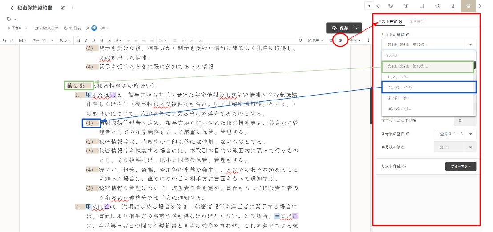Click the bold formatting icon
This screenshot has width=493, height=232.
[79, 40]
